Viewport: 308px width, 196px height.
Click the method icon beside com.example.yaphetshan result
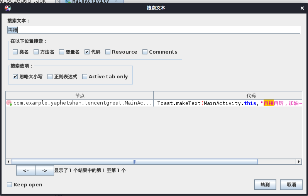point(9,103)
